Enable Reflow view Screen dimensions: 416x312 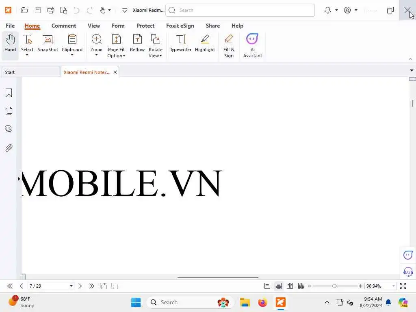pos(137,43)
